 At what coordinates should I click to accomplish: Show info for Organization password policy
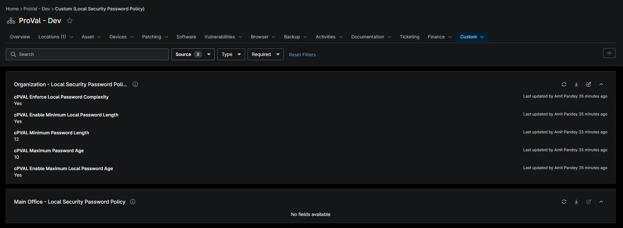pos(135,84)
